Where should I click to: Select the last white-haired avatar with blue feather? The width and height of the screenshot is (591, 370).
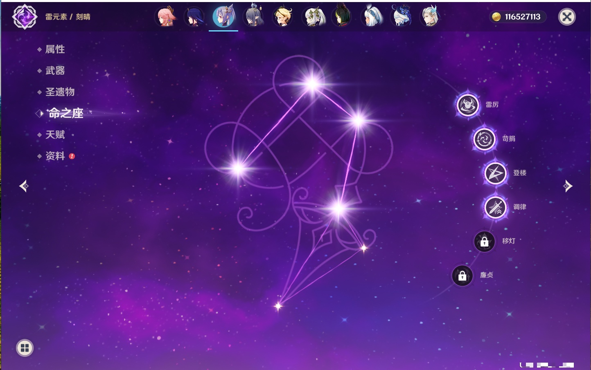(430, 17)
